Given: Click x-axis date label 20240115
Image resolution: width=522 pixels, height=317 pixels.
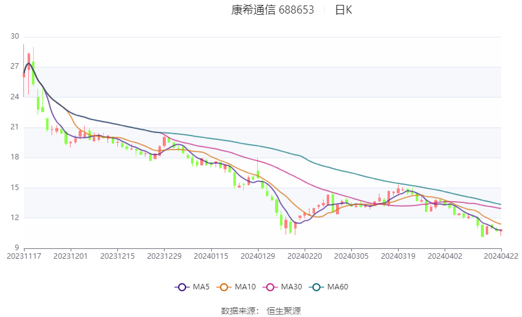Looking at the screenshot, I should (x=211, y=256).
